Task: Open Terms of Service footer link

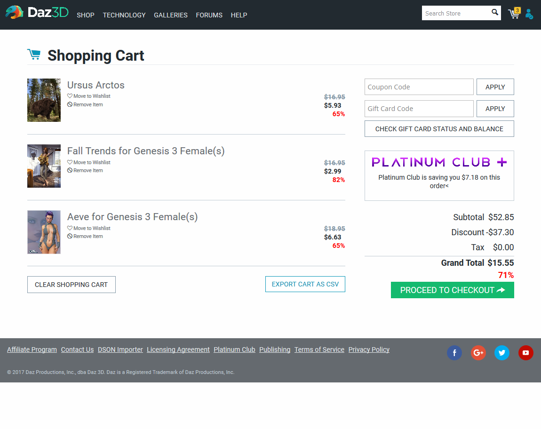Action: tap(319, 350)
